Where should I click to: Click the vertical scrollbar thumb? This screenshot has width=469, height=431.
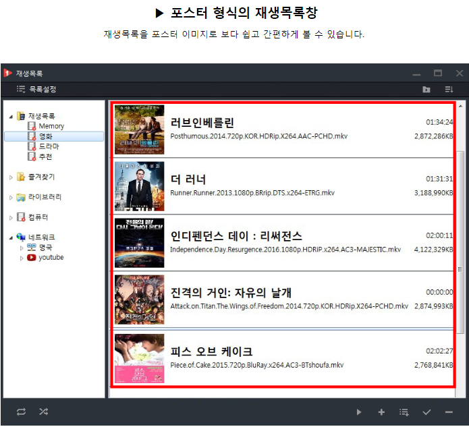[x=460, y=242]
